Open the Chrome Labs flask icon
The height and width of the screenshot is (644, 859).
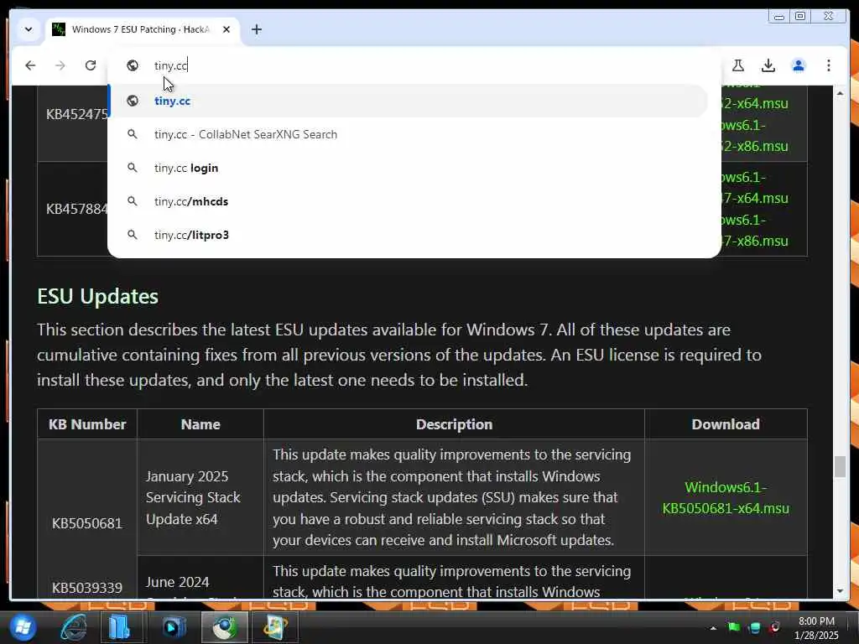tap(738, 65)
